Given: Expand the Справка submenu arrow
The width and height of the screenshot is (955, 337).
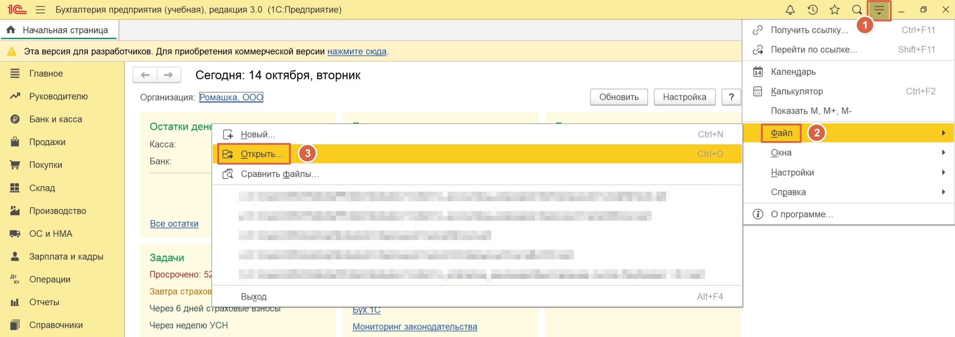Looking at the screenshot, I should [x=943, y=192].
